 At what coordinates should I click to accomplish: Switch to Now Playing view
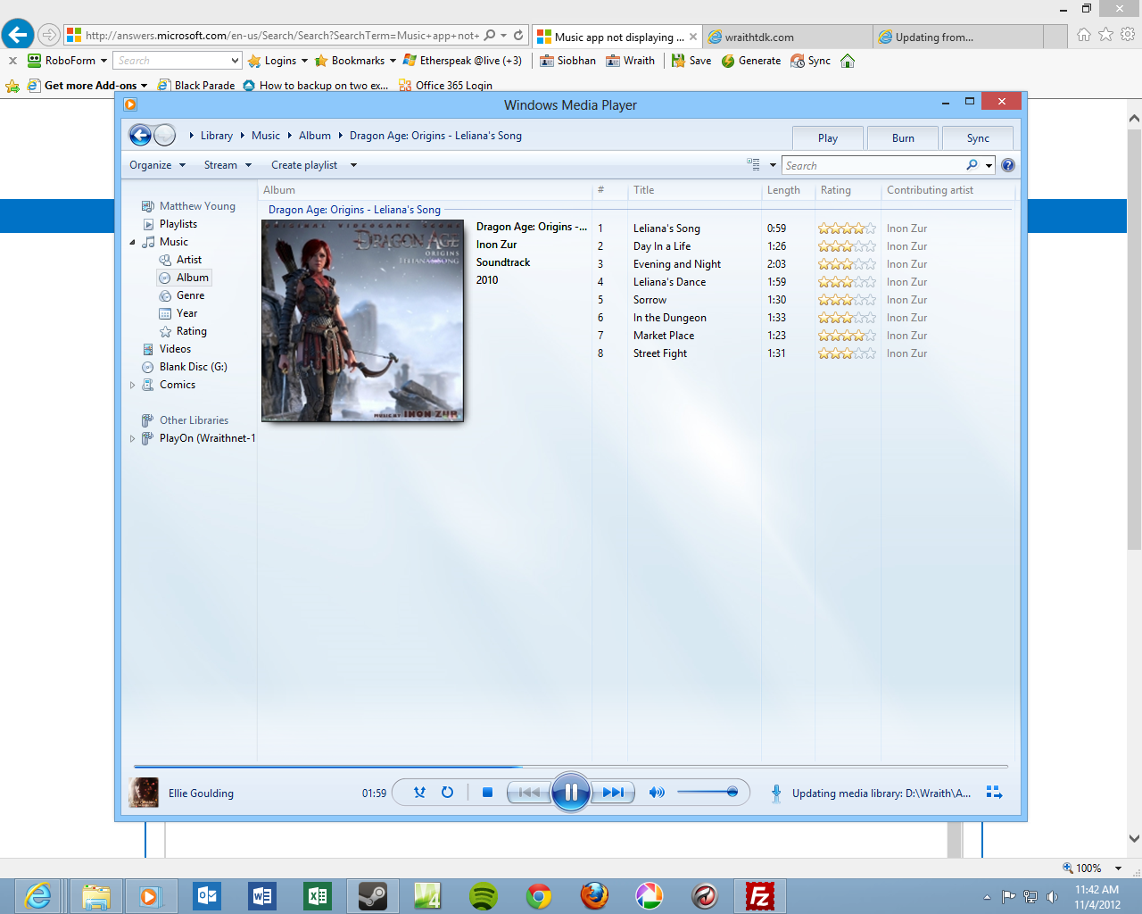(995, 793)
